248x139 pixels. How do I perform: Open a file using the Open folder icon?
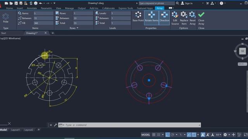click(x=11, y=3)
